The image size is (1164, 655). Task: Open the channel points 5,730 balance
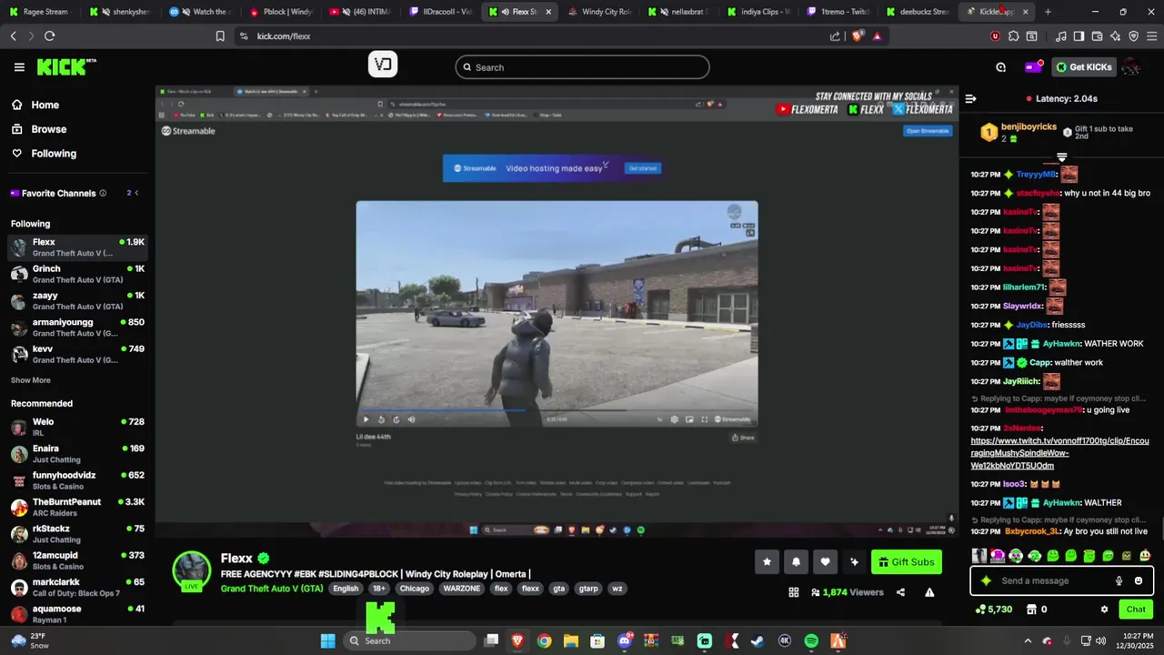click(x=993, y=610)
